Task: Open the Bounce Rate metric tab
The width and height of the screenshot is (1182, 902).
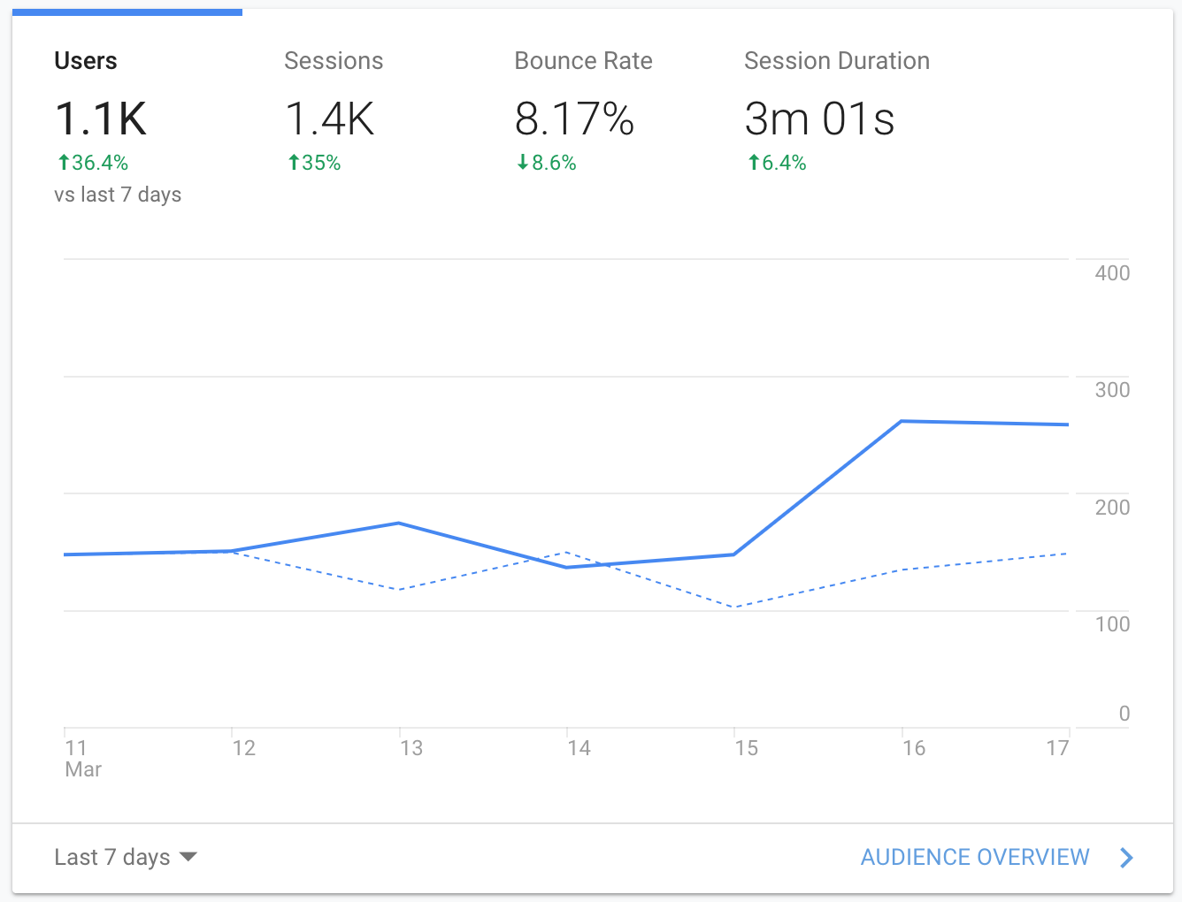Action: [583, 61]
